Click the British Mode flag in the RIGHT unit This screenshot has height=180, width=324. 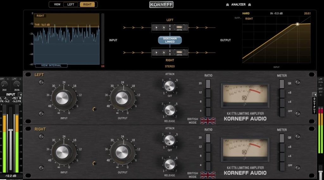208,175
